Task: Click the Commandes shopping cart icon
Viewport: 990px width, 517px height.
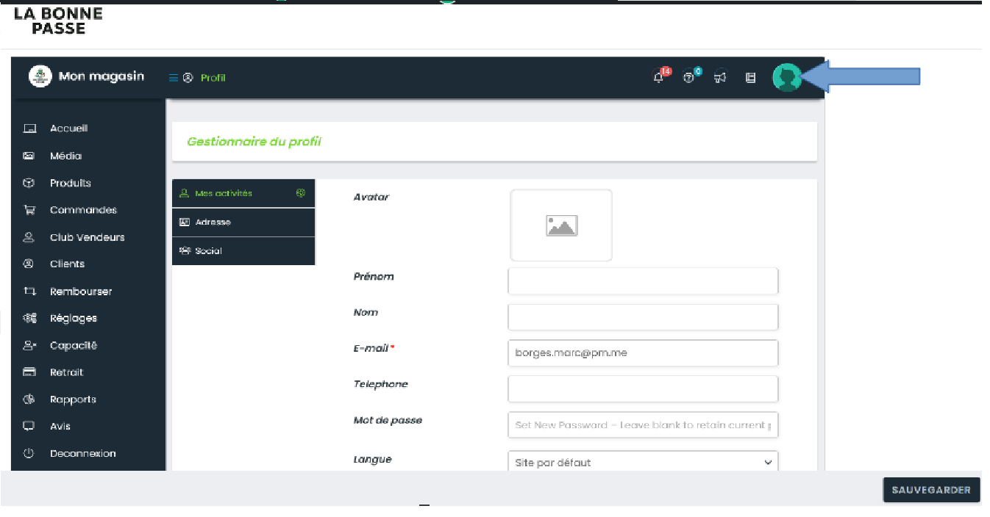Action: 29,210
